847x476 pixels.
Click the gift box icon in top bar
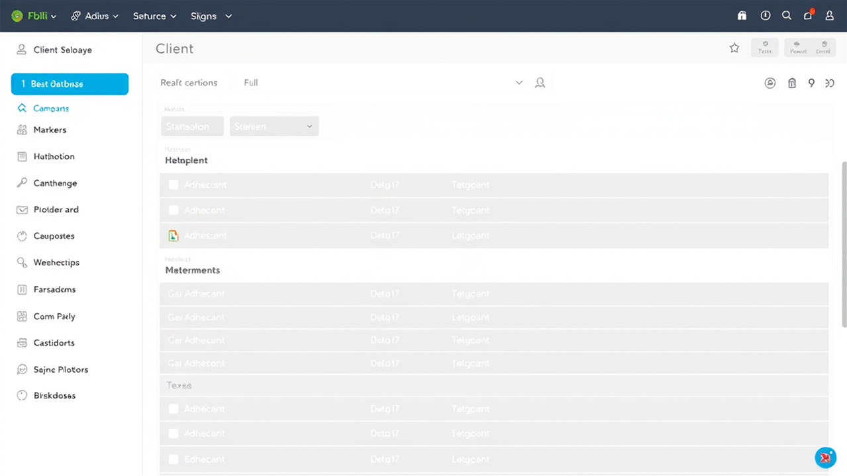[x=742, y=16]
